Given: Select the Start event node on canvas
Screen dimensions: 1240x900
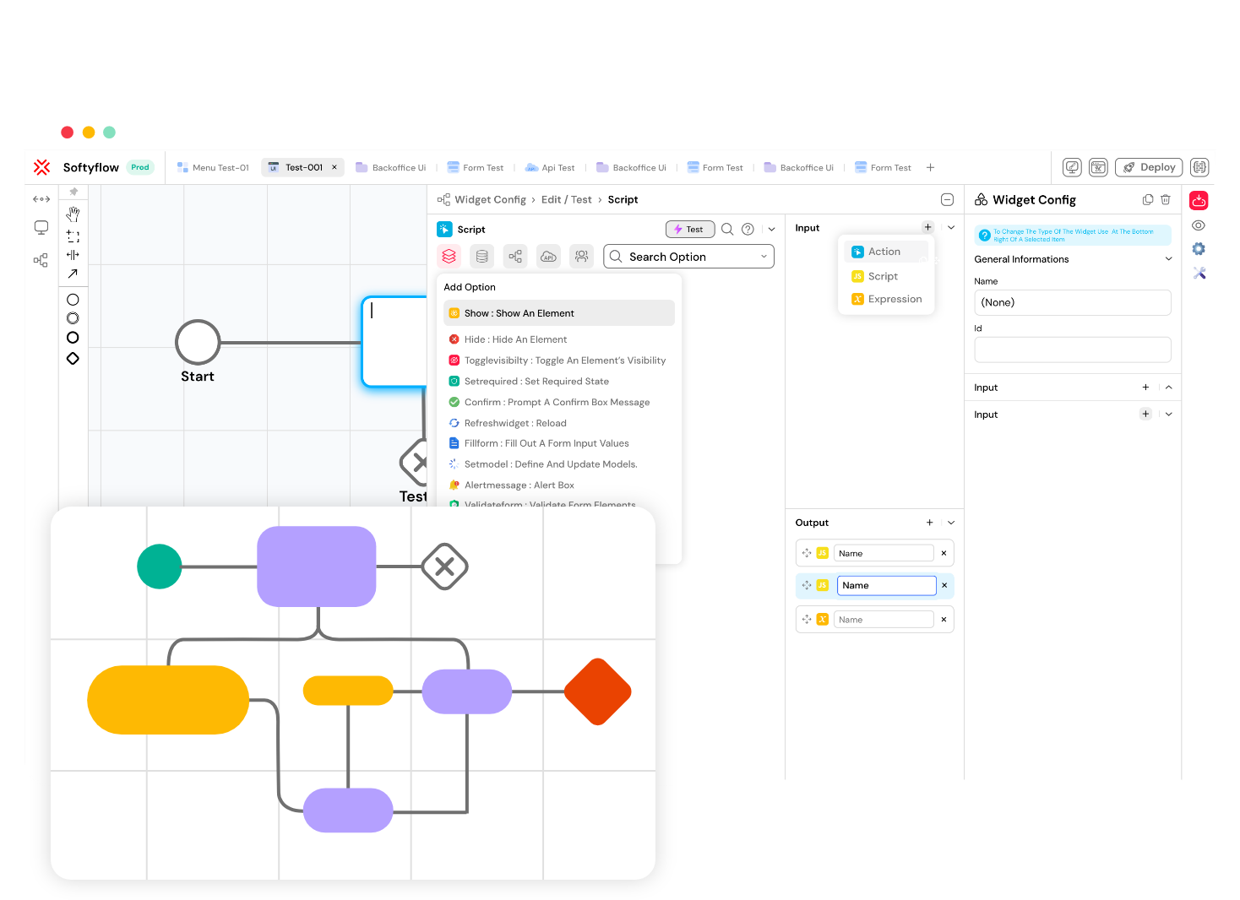Looking at the screenshot, I should point(198,342).
